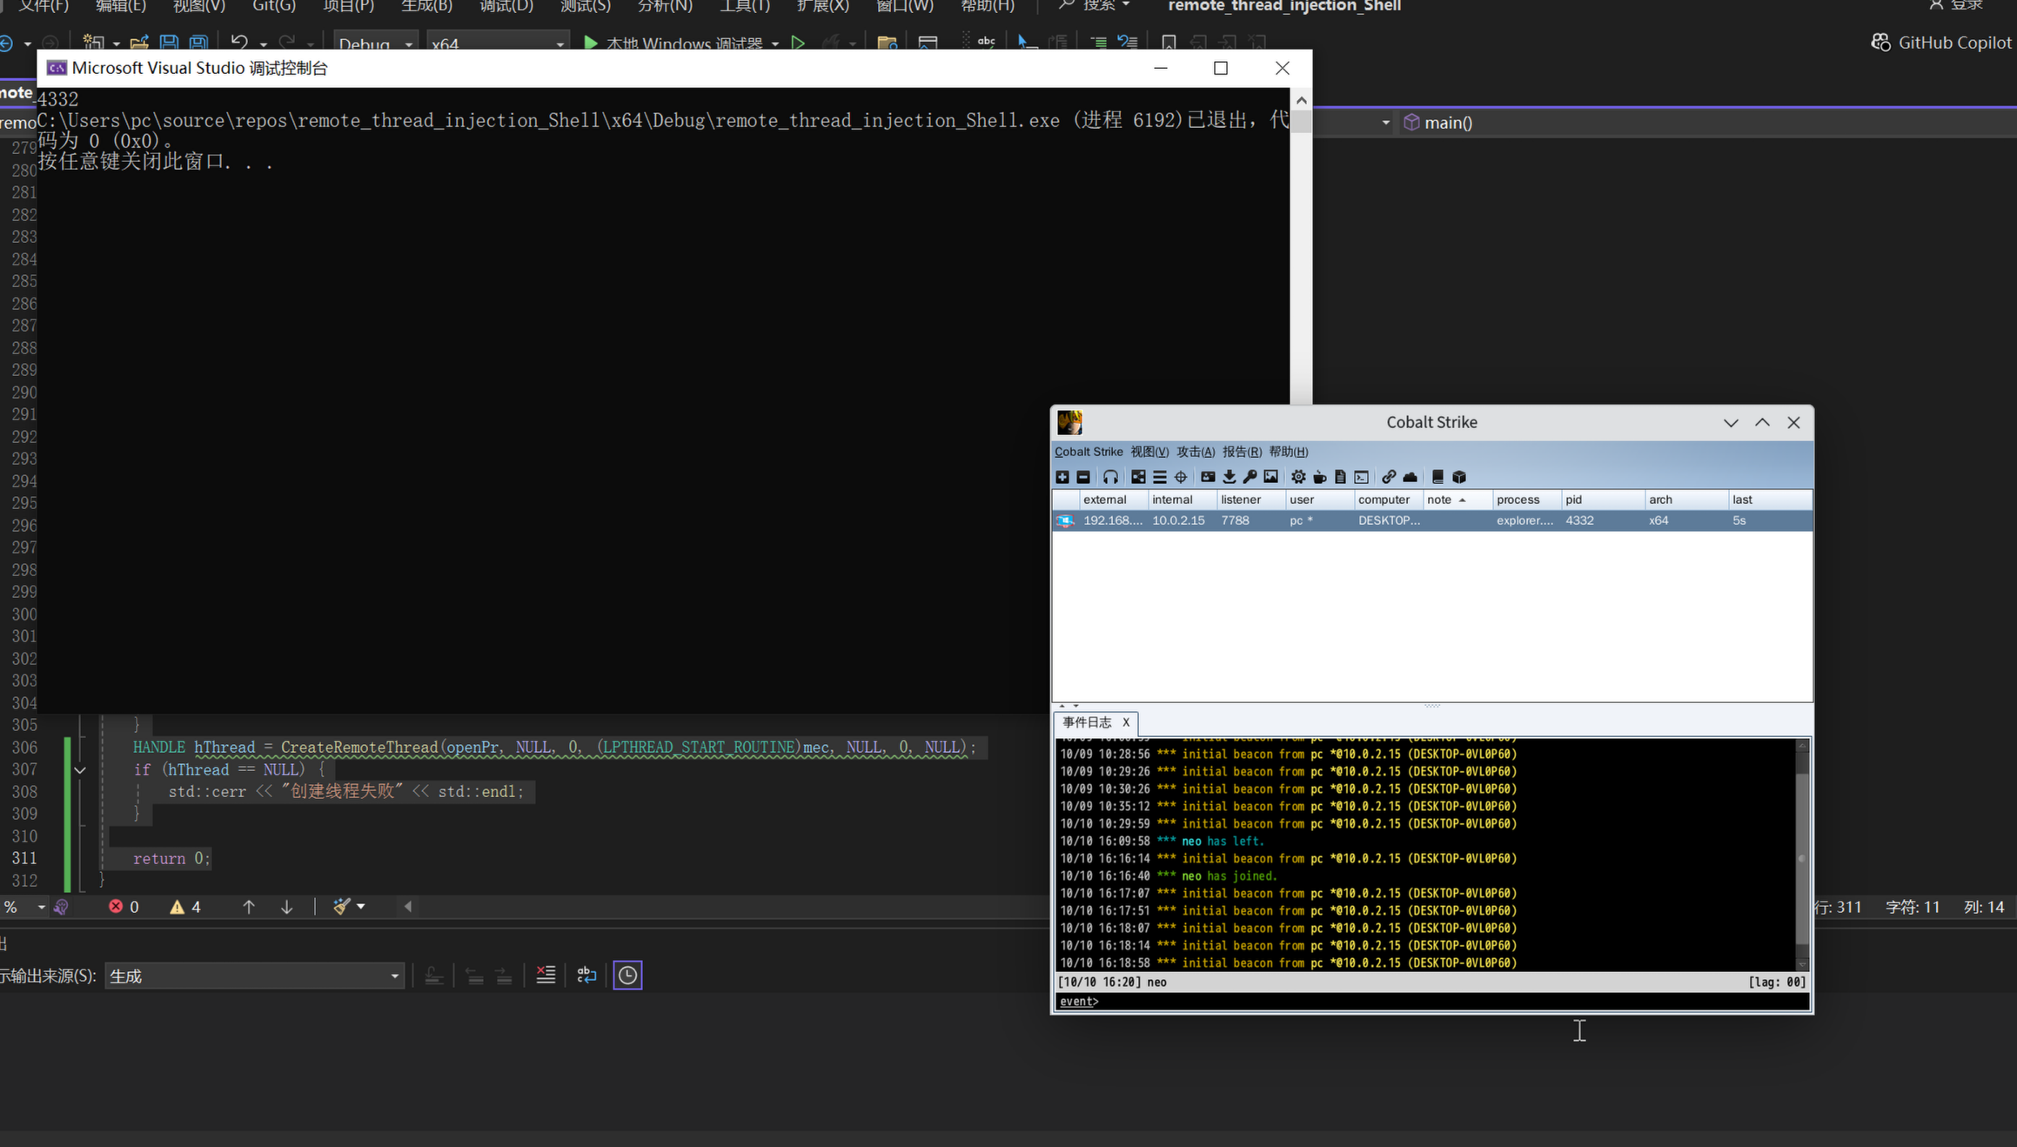The height and width of the screenshot is (1147, 2017).
Task: Click the gear payload generator icon
Action: point(1298,477)
